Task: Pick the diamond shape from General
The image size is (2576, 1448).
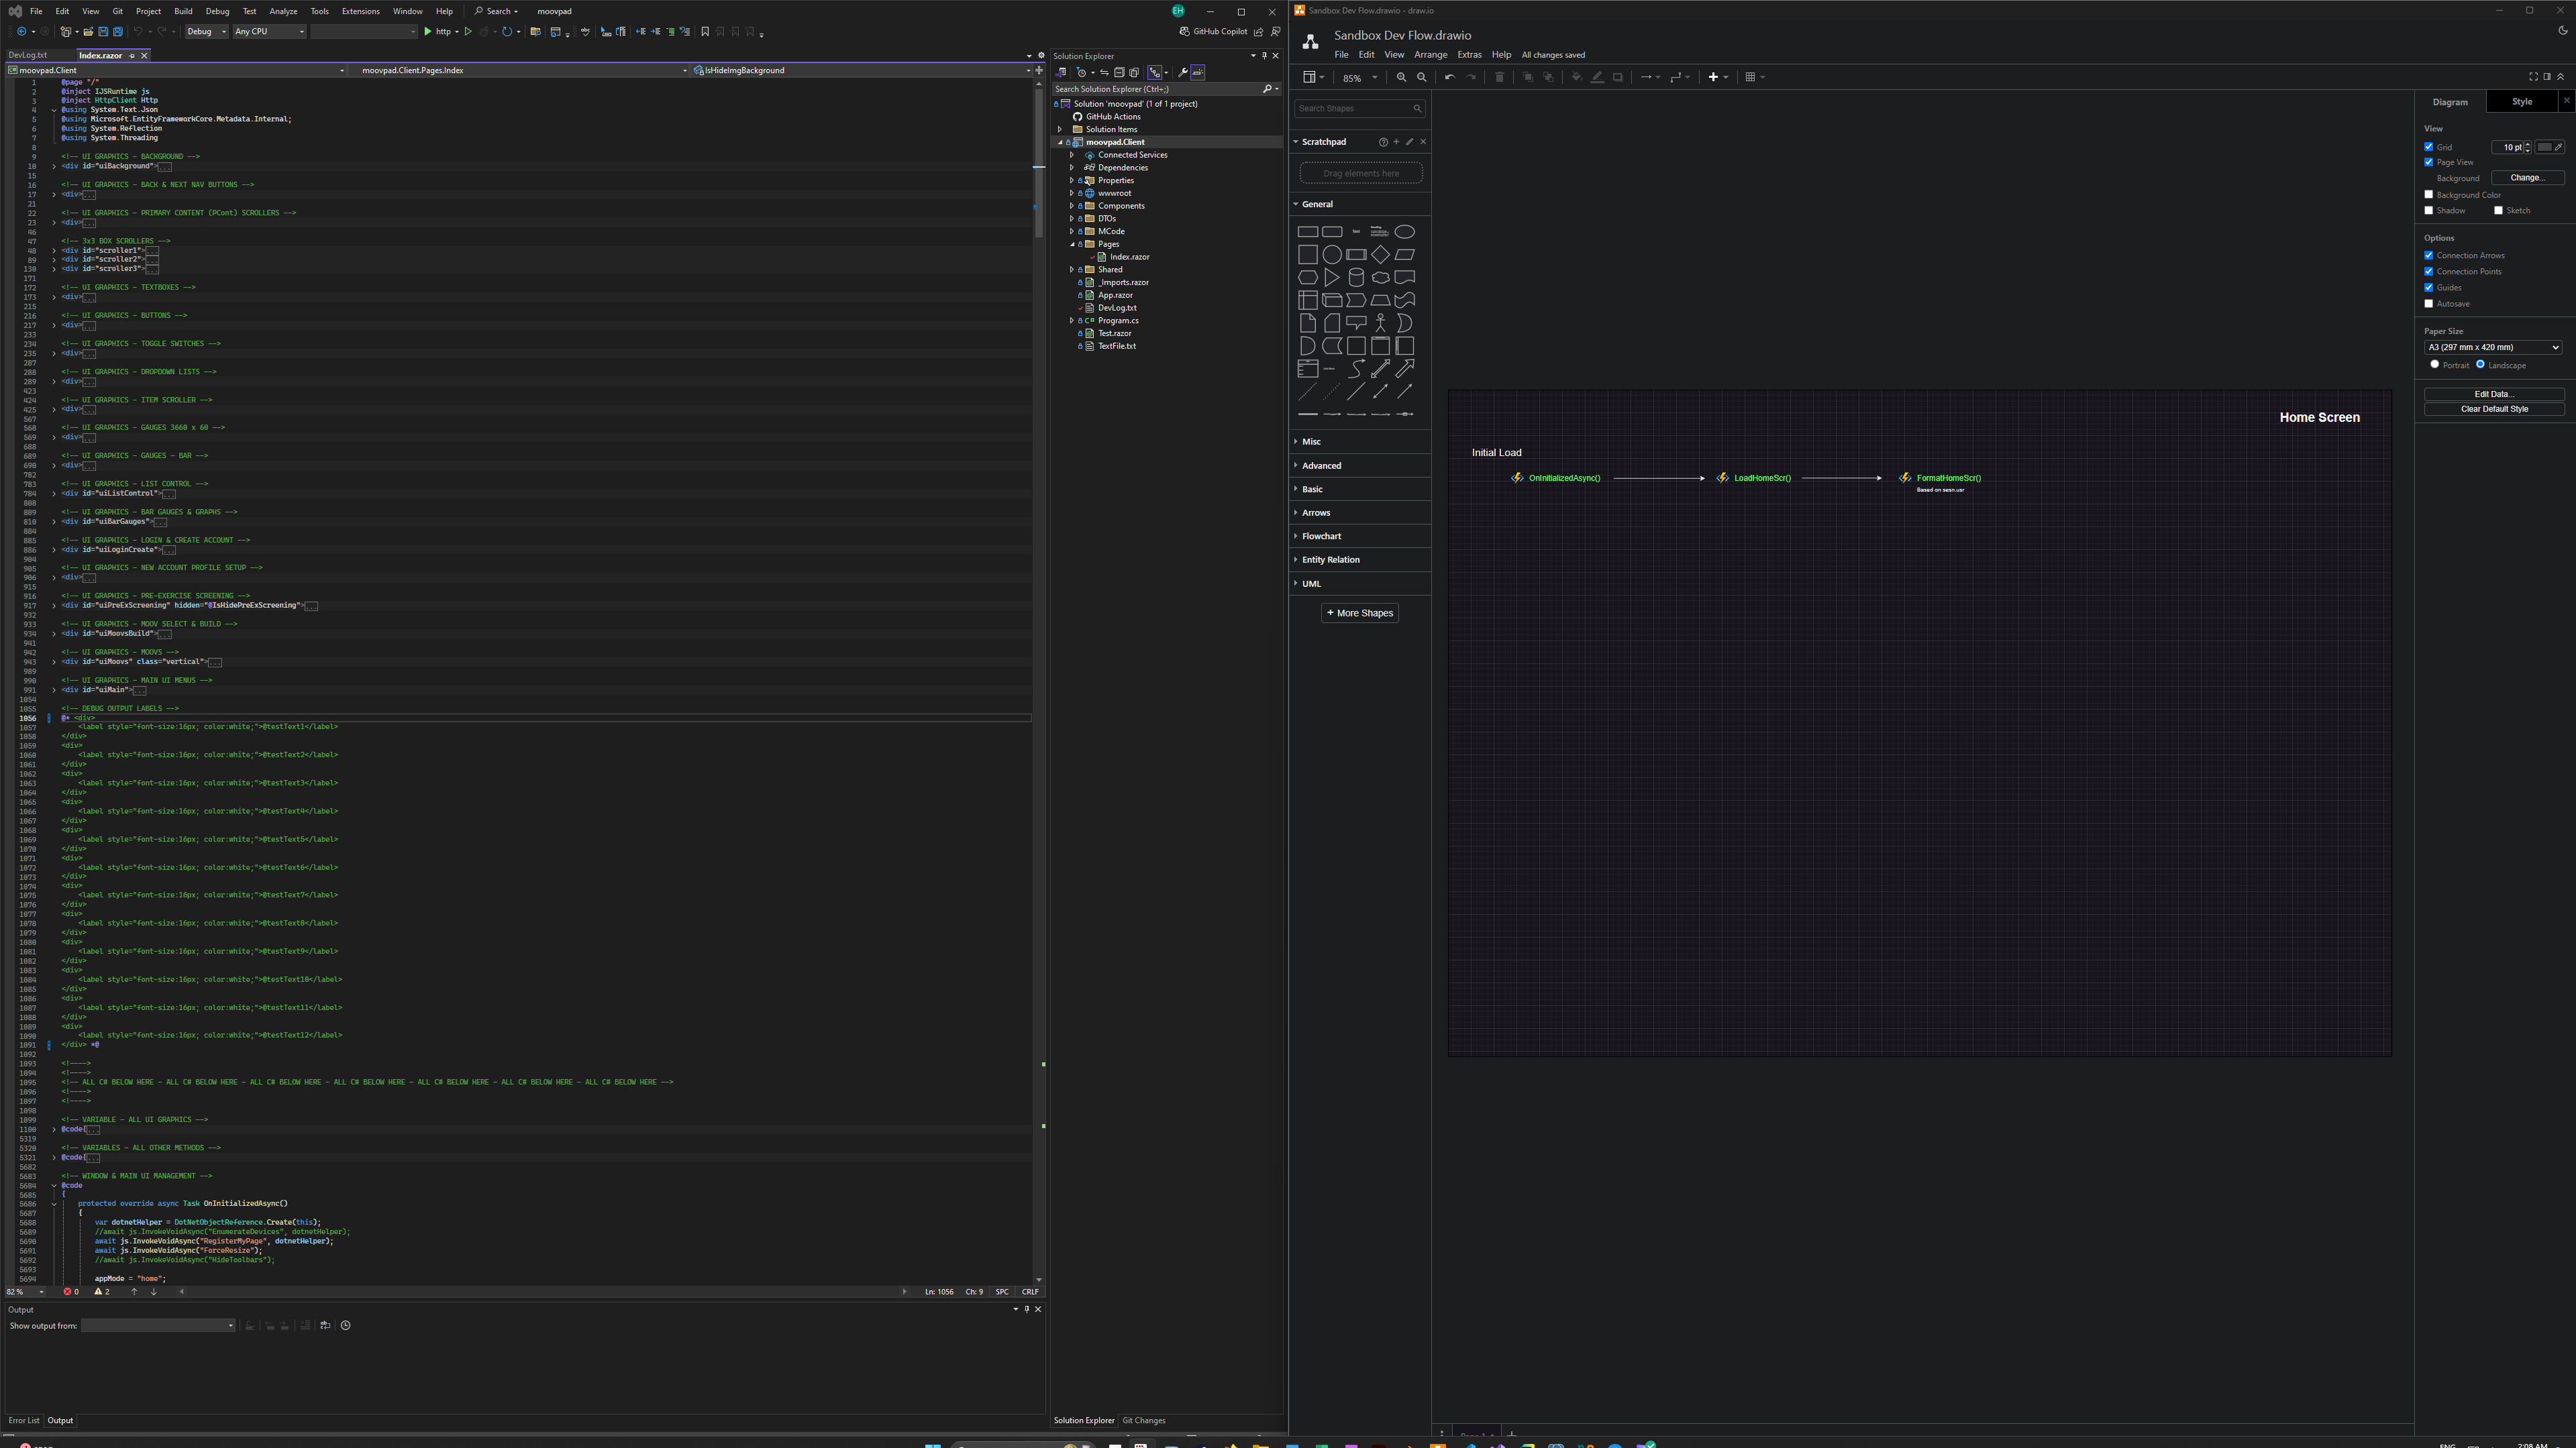Action: click(x=1380, y=255)
